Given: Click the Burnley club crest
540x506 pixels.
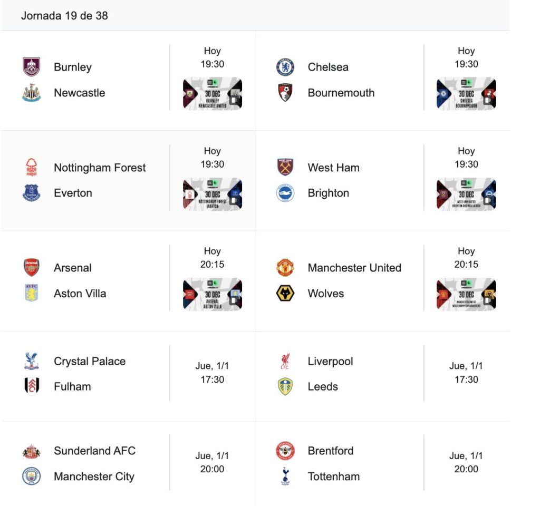Looking at the screenshot, I should pos(31,67).
